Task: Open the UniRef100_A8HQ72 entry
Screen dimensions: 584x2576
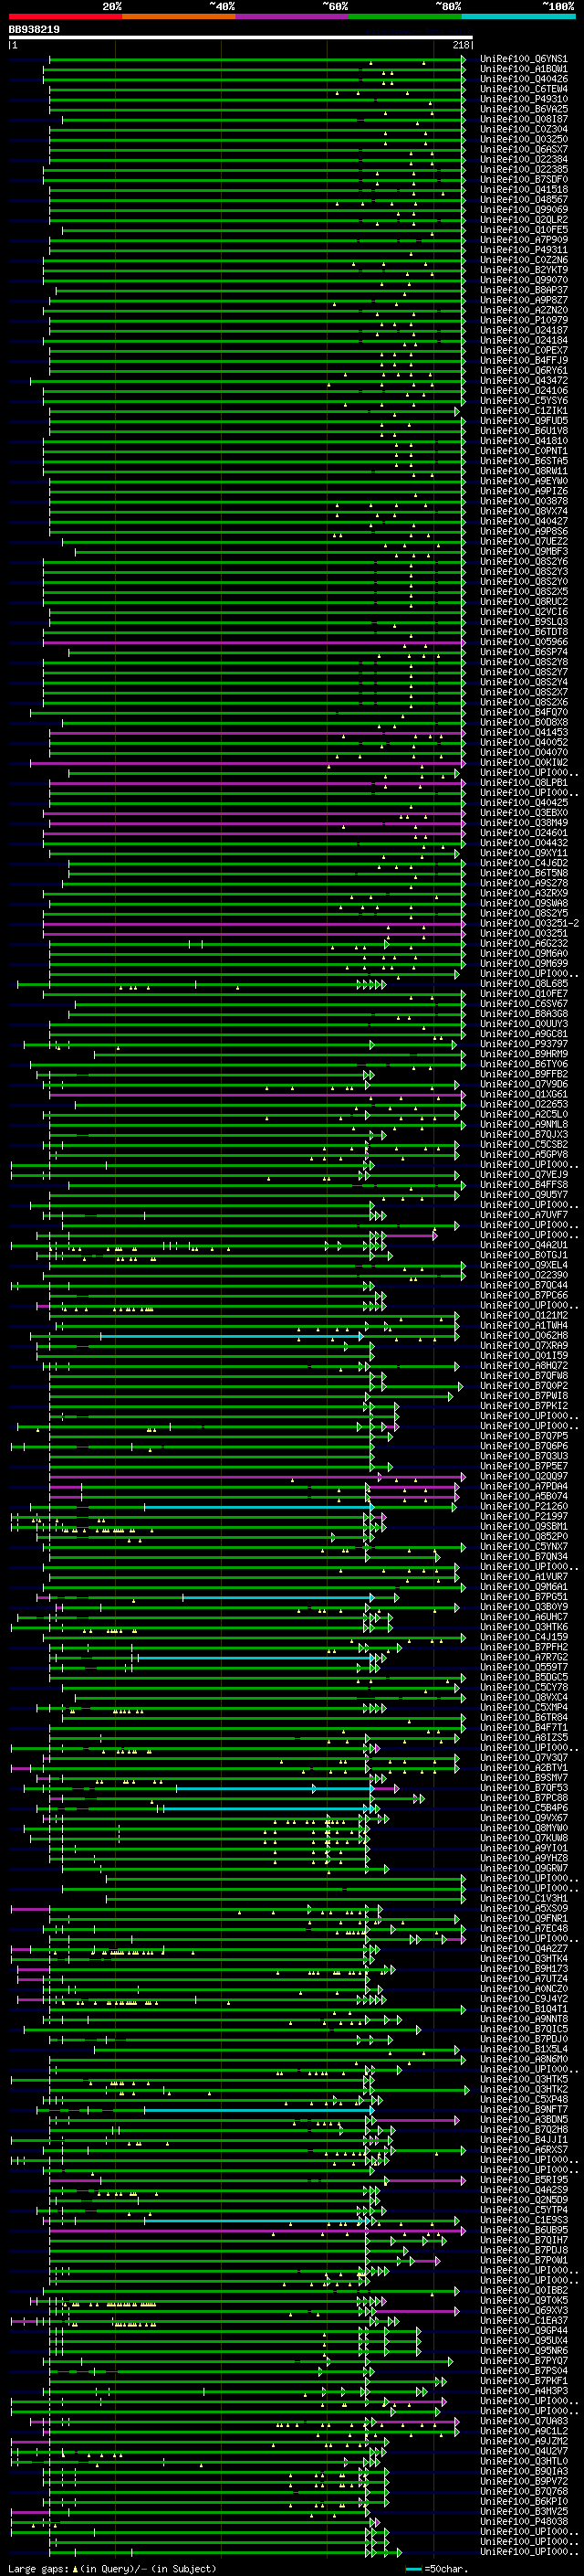Action: click(x=523, y=1366)
